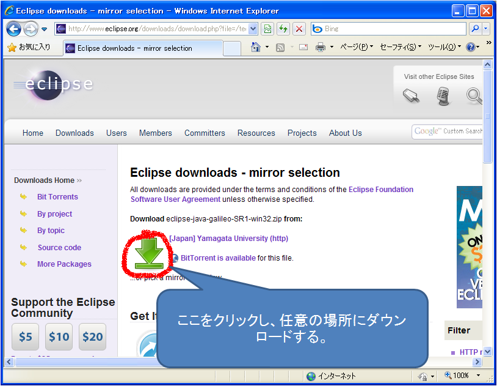
Task: Click the RSS feeds icon
Action: click(x=280, y=47)
